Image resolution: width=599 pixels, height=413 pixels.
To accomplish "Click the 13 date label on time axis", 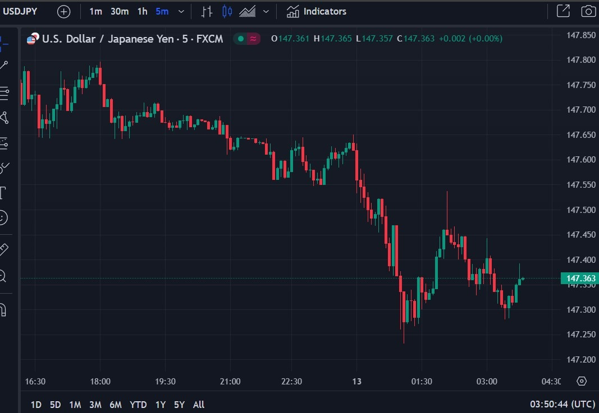I will 356,382.
